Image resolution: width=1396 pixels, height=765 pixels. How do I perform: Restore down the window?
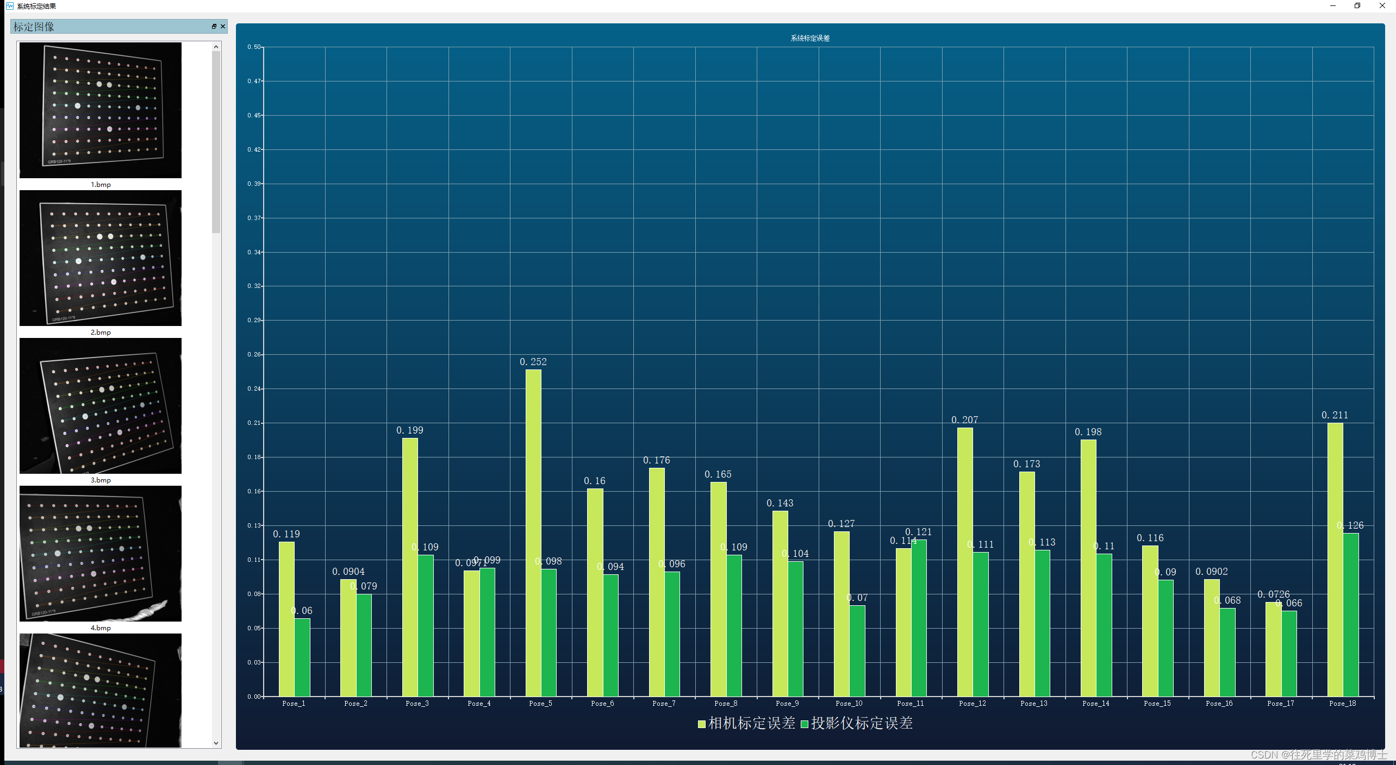[x=1357, y=6]
